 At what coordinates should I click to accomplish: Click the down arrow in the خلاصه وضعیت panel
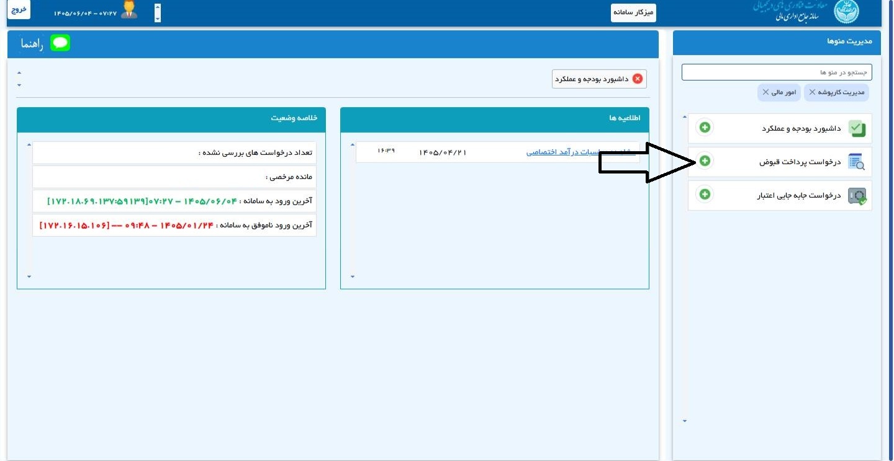coord(29,277)
